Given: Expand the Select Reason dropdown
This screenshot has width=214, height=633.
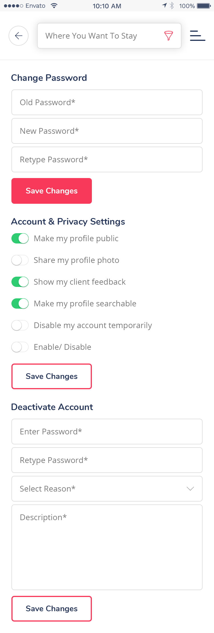Looking at the screenshot, I should pyautogui.click(x=107, y=489).
